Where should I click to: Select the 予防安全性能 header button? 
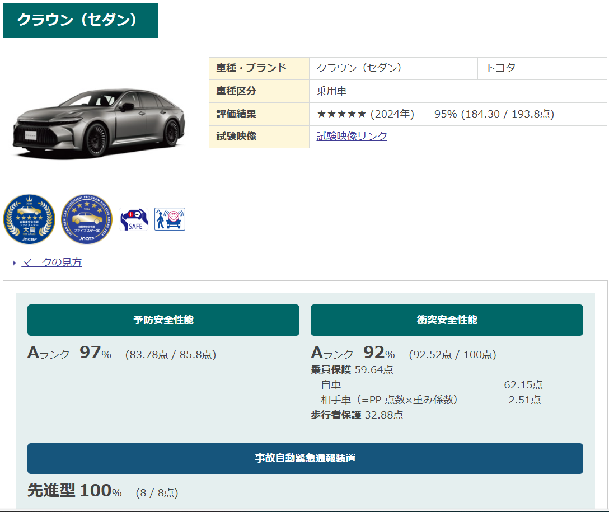tap(163, 320)
